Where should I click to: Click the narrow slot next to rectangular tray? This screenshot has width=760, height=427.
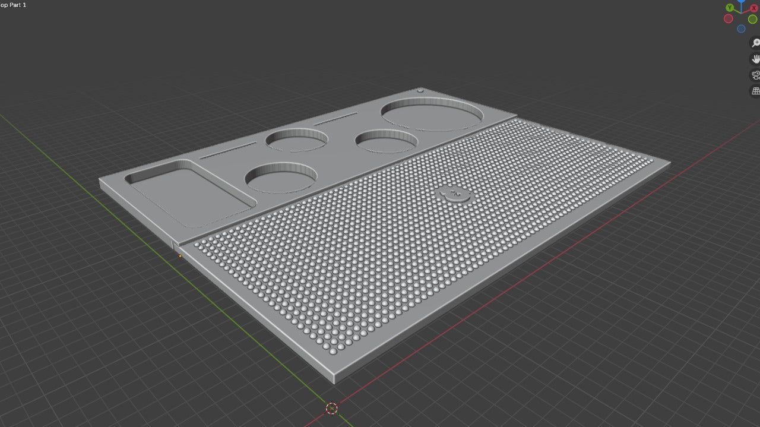228,150
